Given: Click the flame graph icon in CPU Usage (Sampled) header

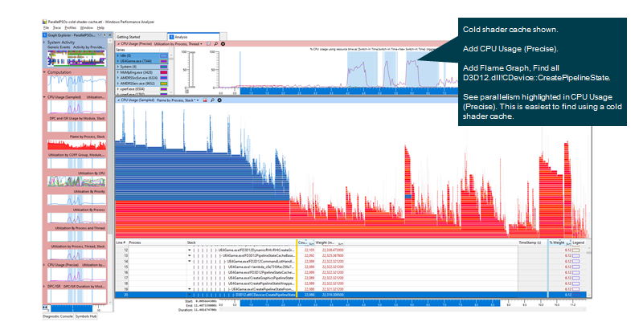Looking at the screenshot, I should point(205,100).
